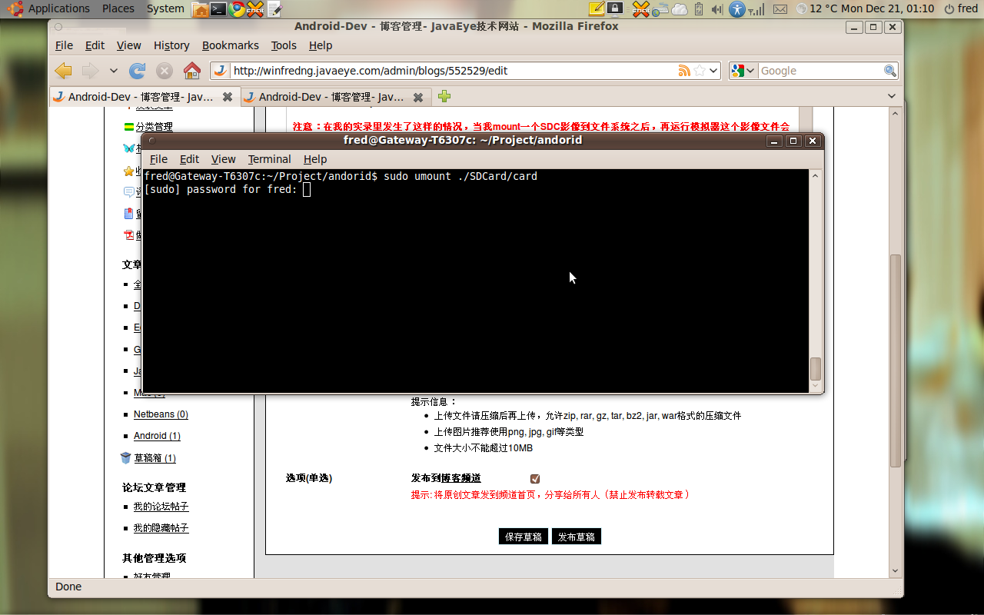This screenshot has width=984, height=615.
Task: Open the yellow sticky notes applet
Action: pos(597,9)
